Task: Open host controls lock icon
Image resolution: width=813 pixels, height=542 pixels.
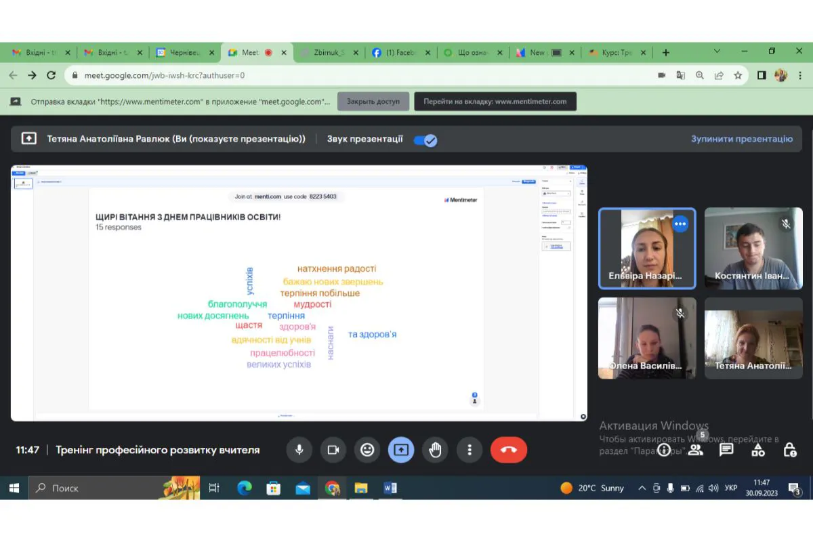Action: 789,450
